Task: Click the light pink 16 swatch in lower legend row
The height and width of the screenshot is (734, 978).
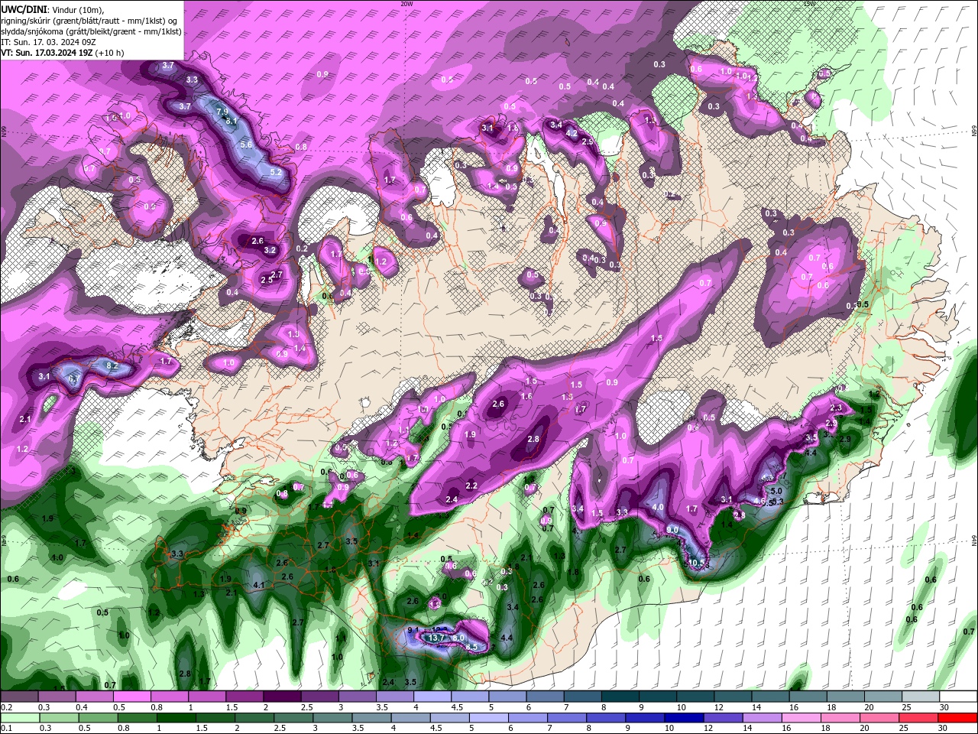Action: (x=801, y=718)
